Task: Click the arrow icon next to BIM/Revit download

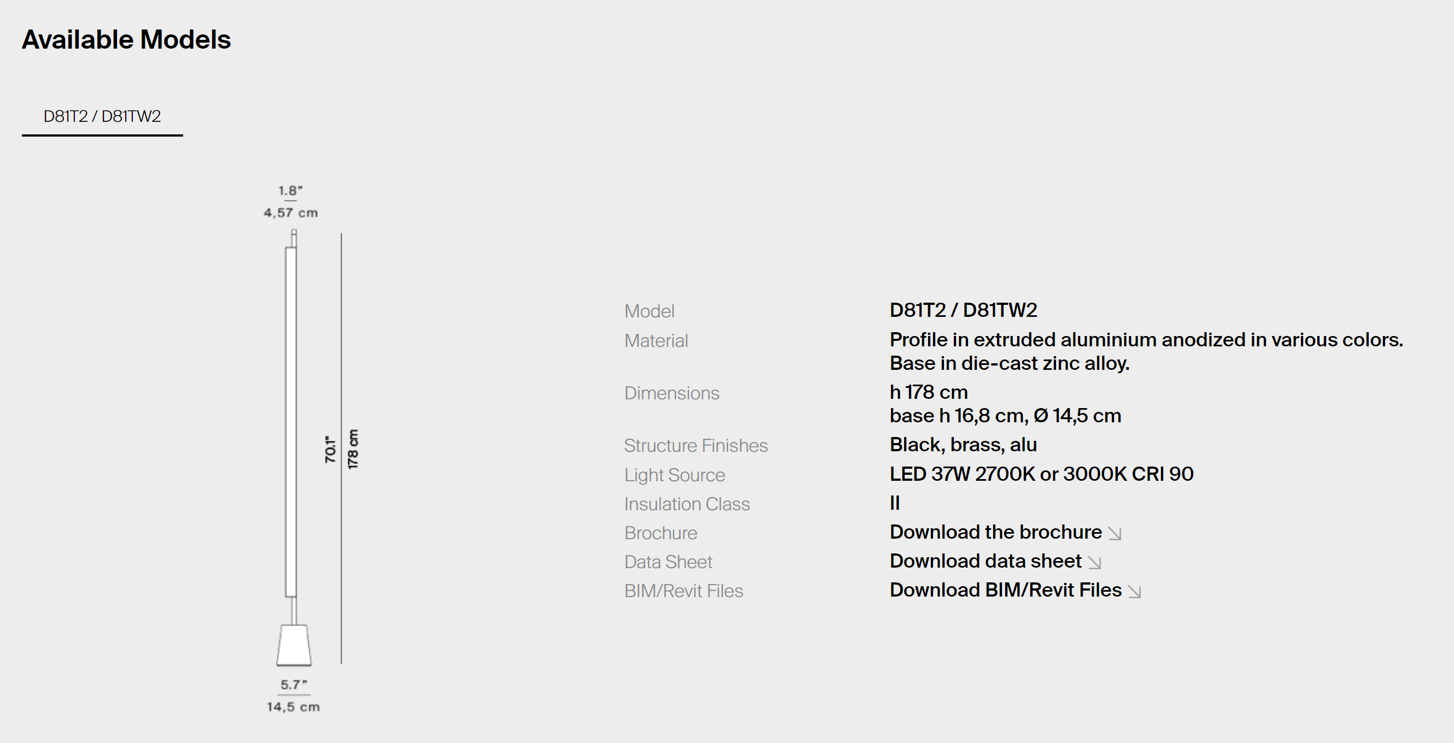Action: point(1135,591)
